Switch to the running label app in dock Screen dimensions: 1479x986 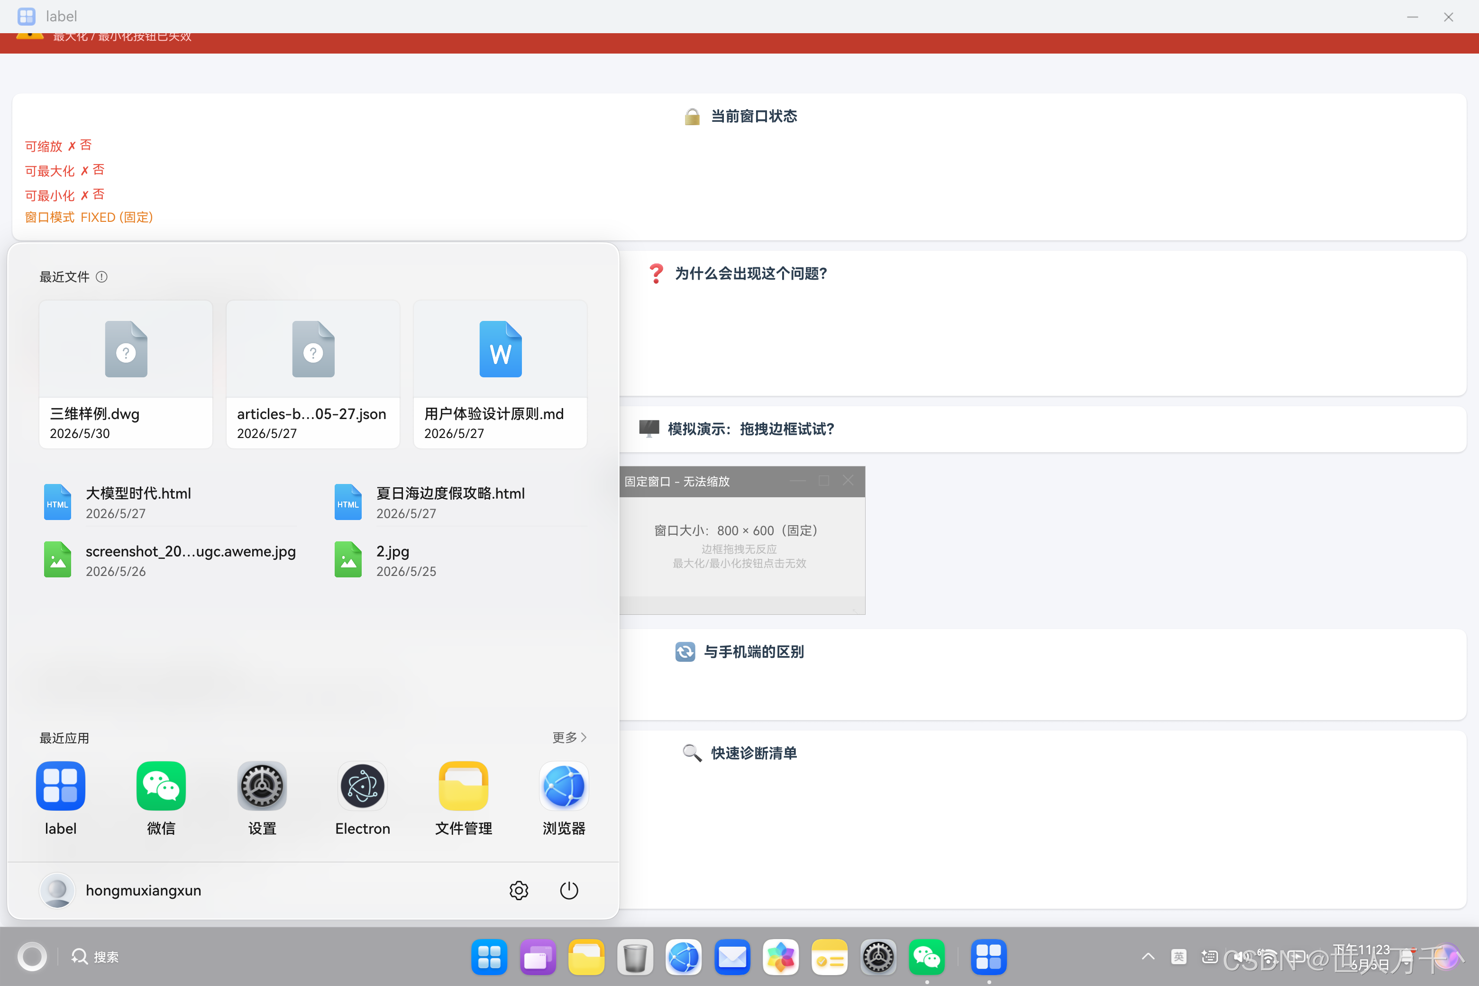coord(988,957)
